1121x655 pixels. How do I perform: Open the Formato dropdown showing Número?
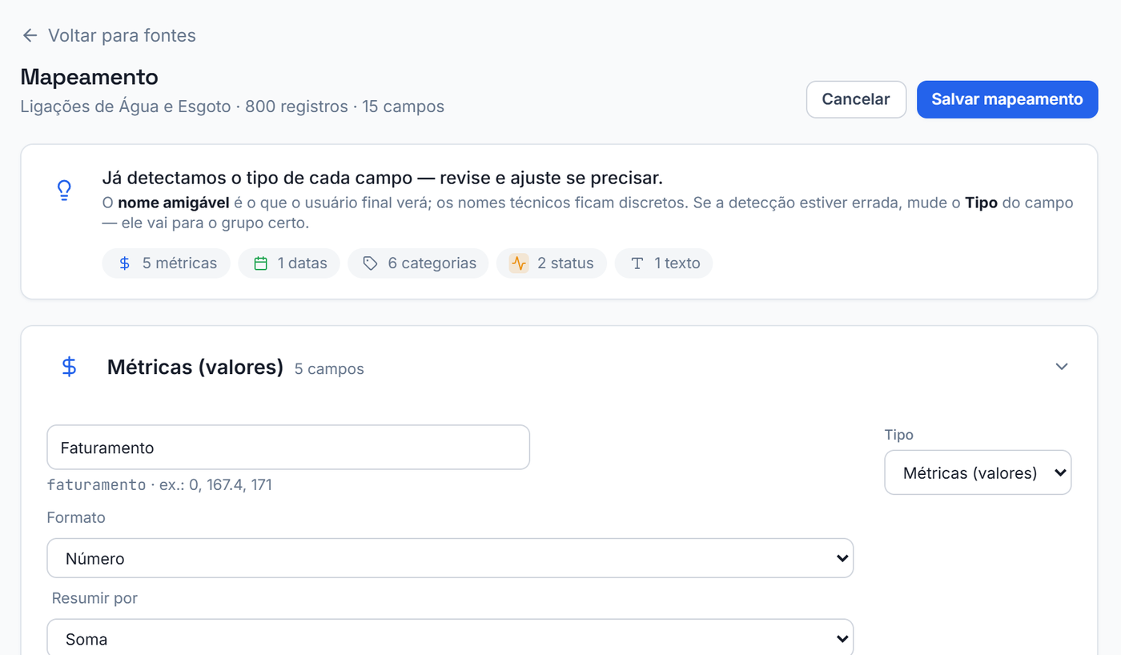click(x=450, y=558)
